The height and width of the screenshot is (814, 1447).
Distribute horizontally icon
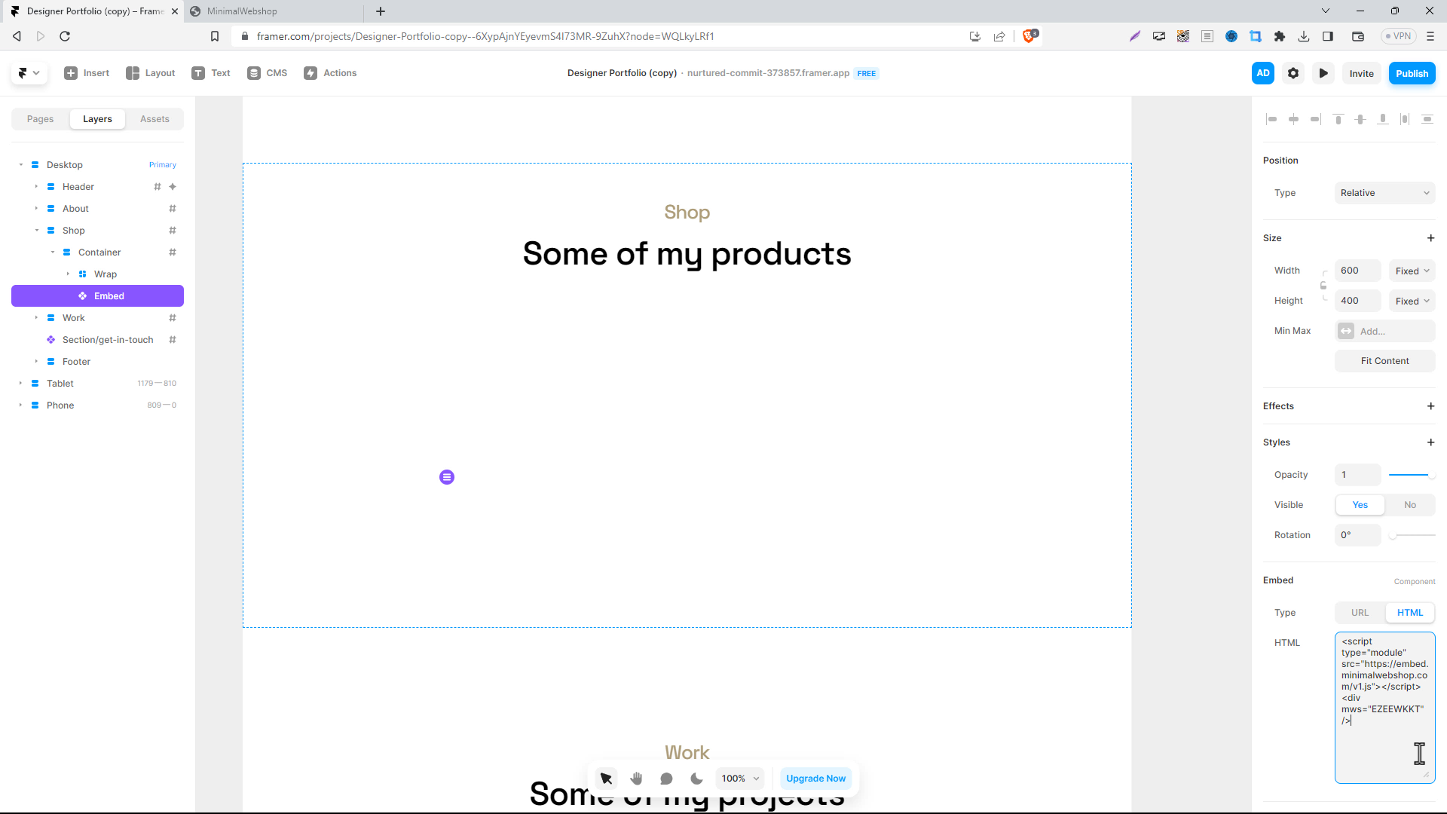[1405, 119]
